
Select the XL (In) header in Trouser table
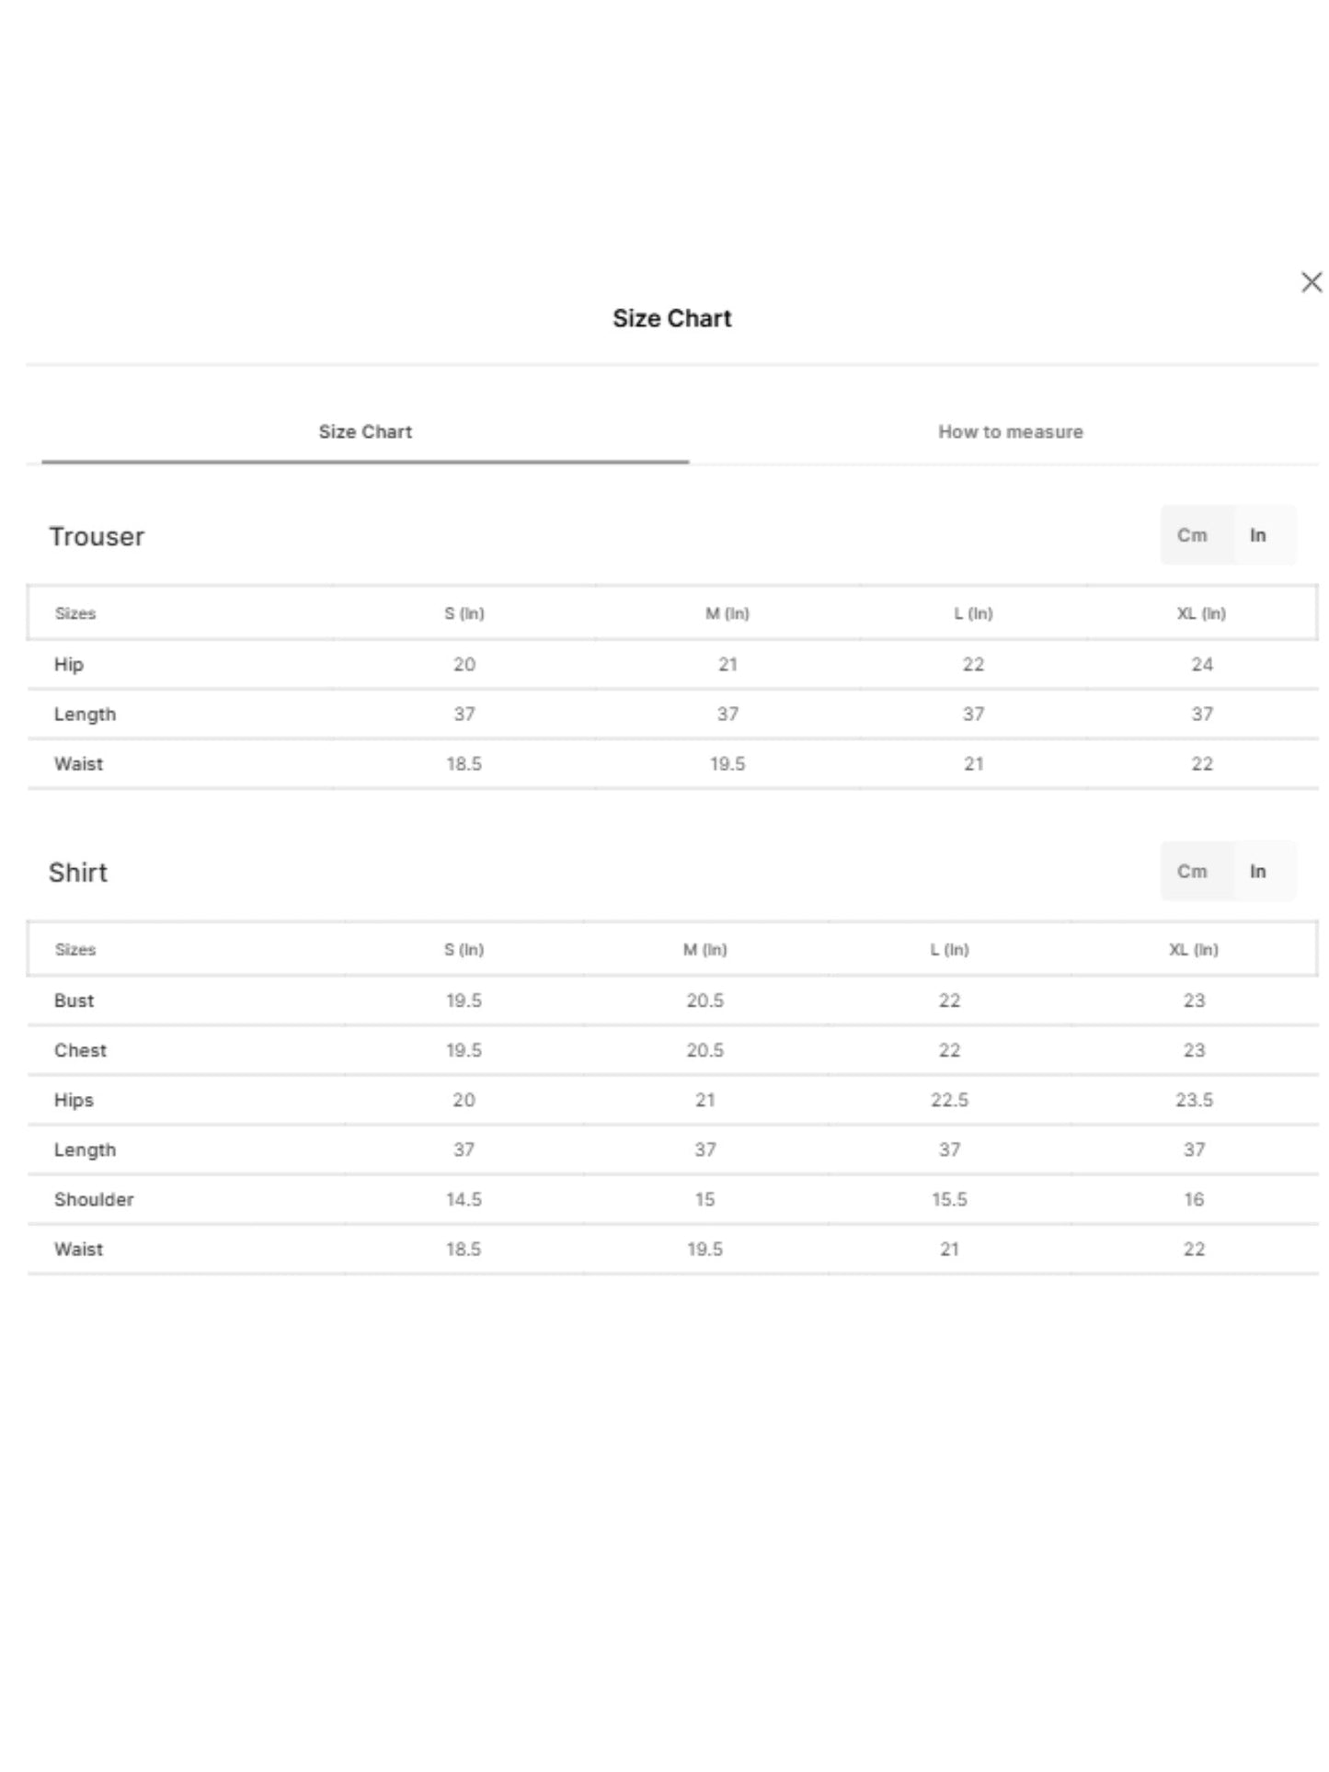(1201, 613)
